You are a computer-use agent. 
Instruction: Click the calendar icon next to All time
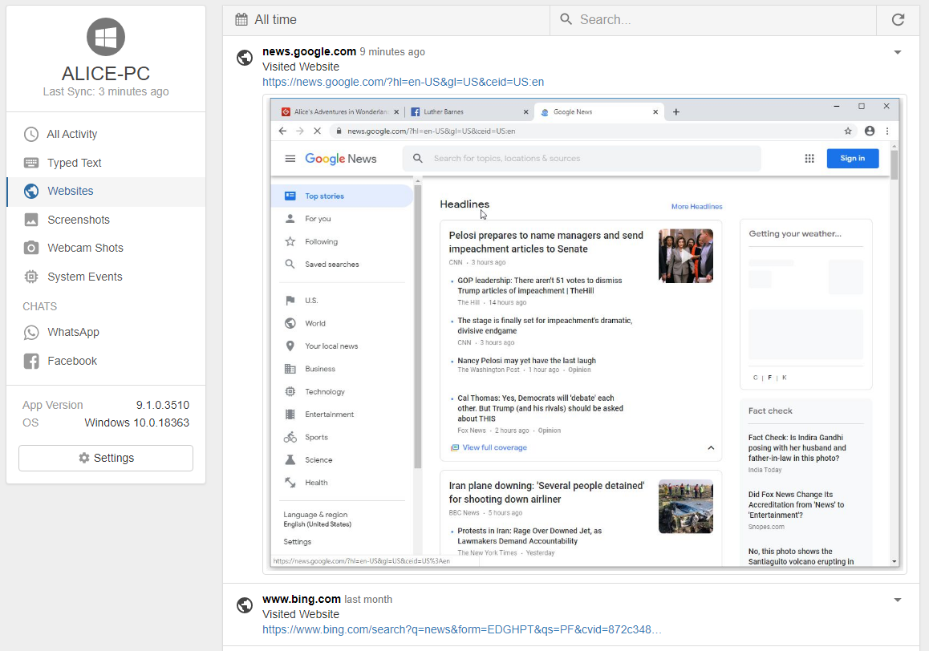pyautogui.click(x=241, y=19)
